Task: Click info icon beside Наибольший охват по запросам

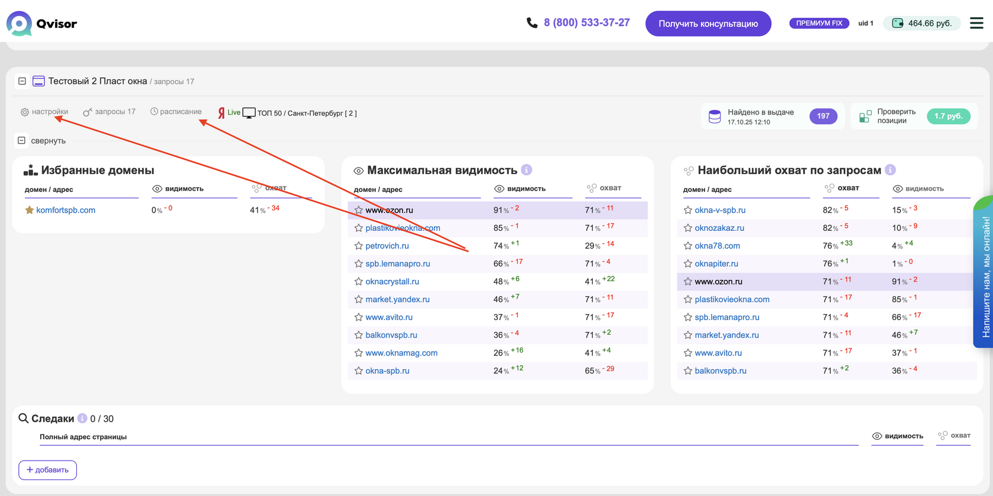Action: (890, 170)
